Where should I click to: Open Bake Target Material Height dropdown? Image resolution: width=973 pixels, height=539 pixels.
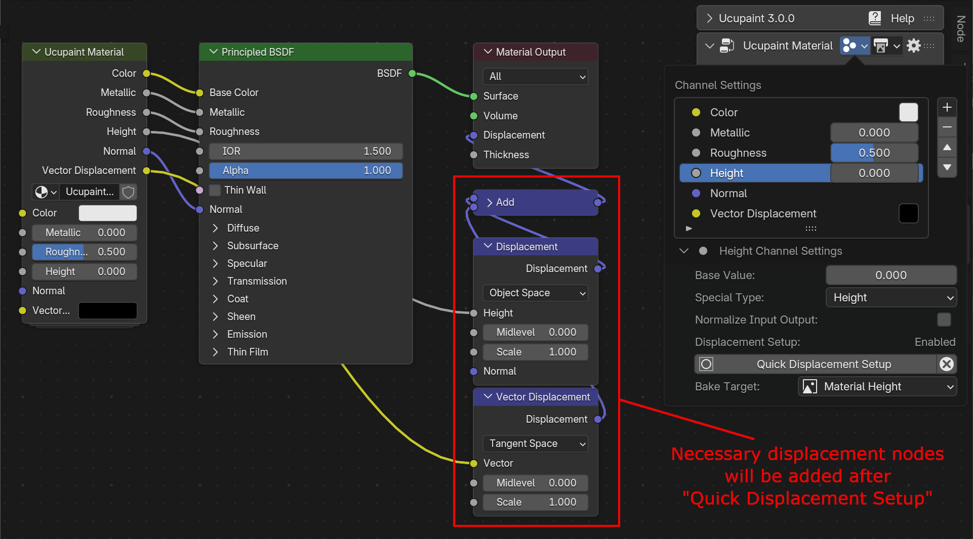coord(877,387)
